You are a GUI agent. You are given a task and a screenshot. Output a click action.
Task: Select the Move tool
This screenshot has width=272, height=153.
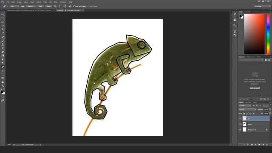(x=3, y=14)
